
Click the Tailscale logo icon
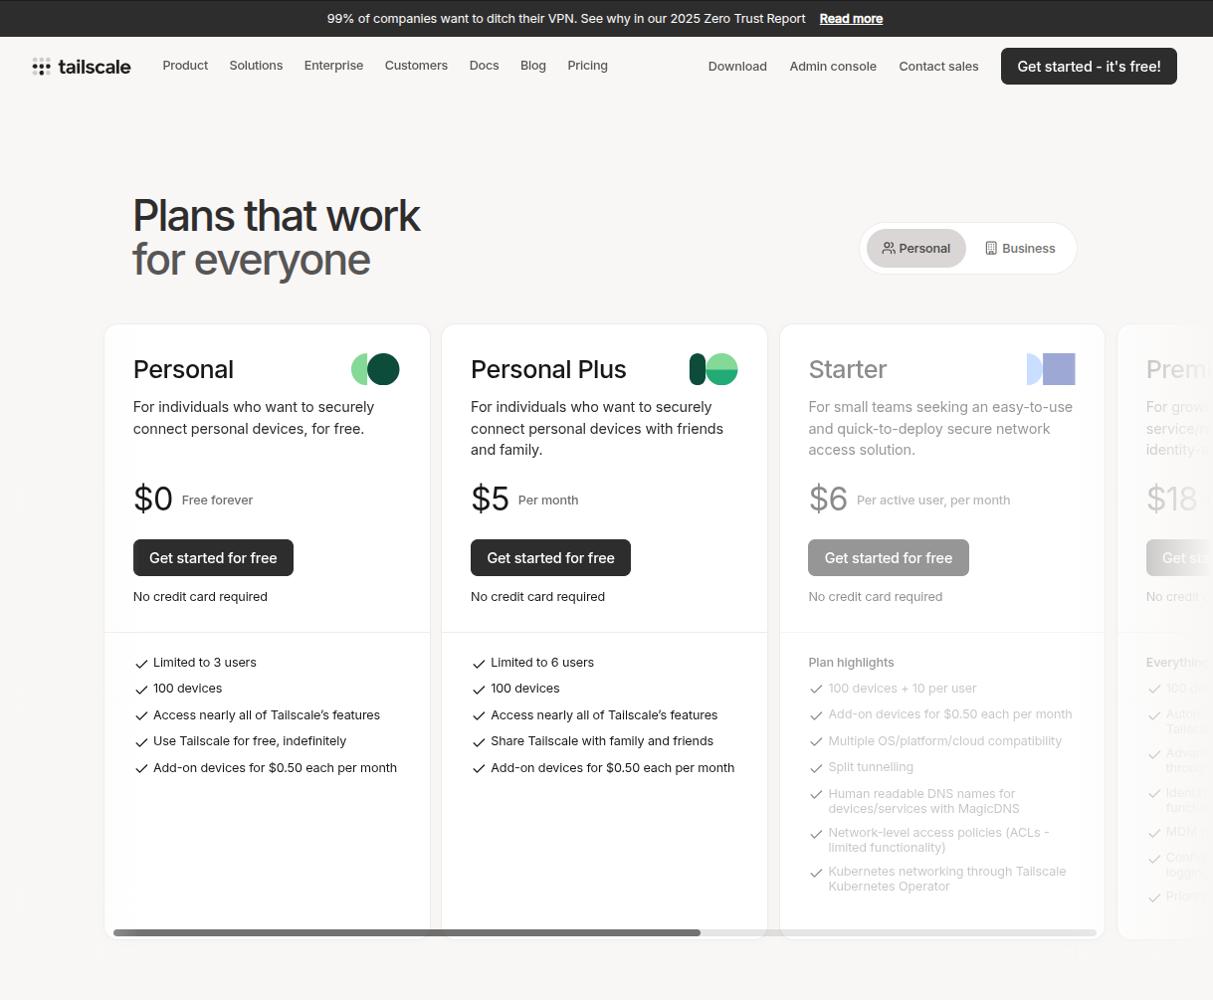pos(41,67)
